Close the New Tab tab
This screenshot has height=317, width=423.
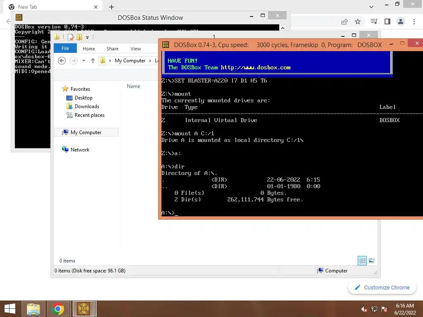[96, 7]
